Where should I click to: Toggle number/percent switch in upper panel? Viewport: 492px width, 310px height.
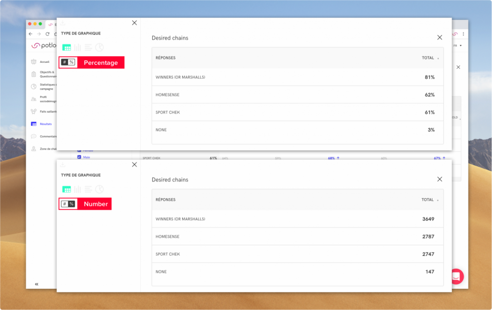pos(68,62)
